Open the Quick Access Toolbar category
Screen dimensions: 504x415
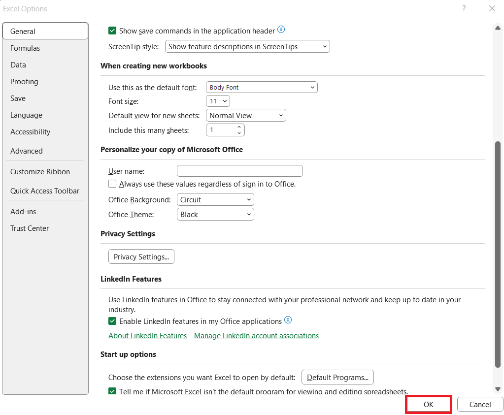click(x=45, y=191)
